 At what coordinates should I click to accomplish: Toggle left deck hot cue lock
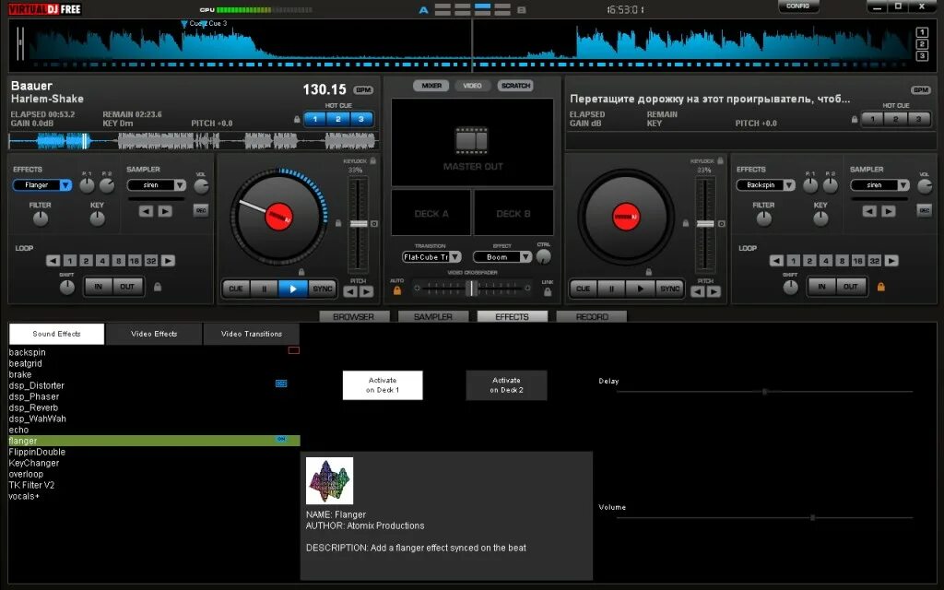pyautogui.click(x=297, y=119)
